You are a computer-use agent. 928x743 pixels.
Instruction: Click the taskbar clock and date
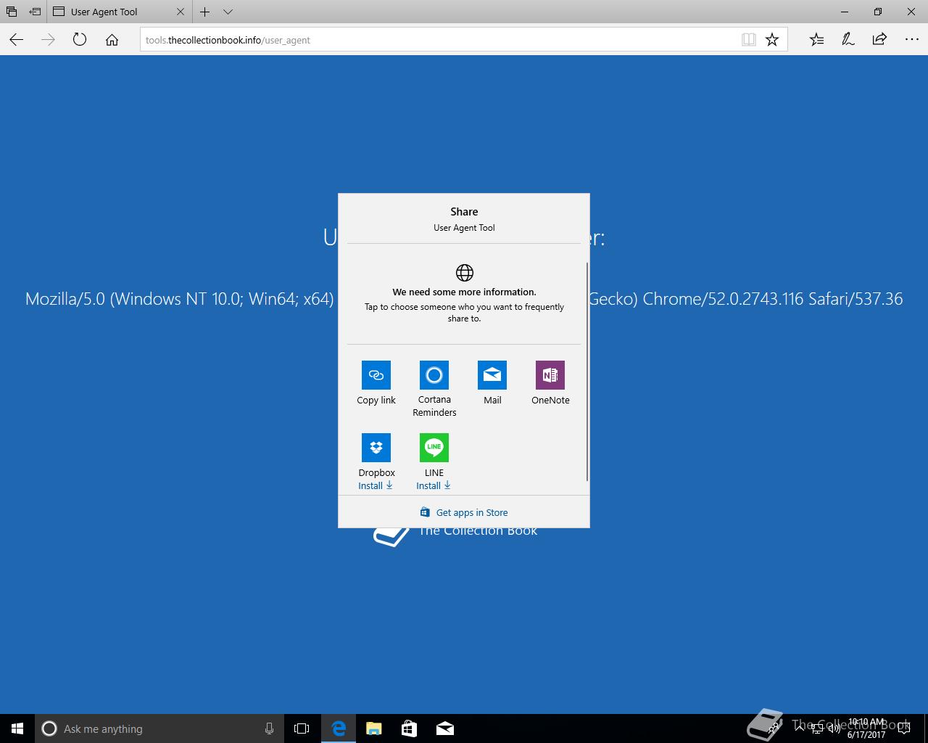pyautogui.click(x=866, y=728)
